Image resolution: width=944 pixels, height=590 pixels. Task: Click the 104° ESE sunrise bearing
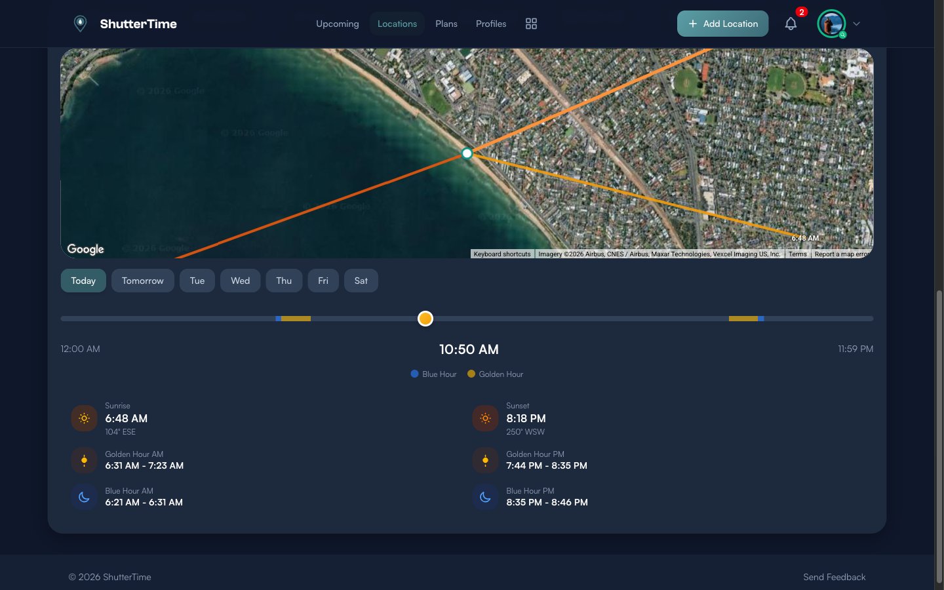(121, 432)
